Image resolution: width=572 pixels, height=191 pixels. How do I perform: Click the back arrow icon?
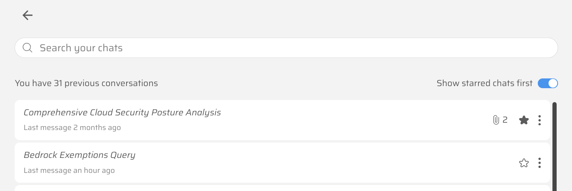(x=28, y=15)
